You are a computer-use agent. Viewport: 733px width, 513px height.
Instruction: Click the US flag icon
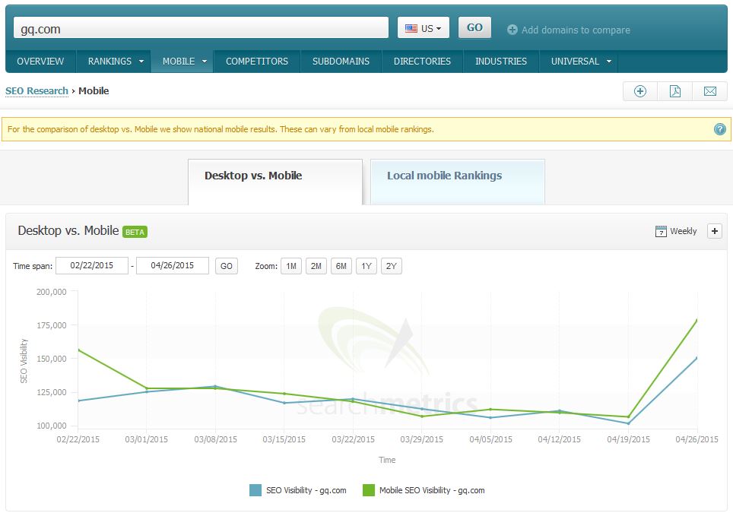click(x=411, y=29)
